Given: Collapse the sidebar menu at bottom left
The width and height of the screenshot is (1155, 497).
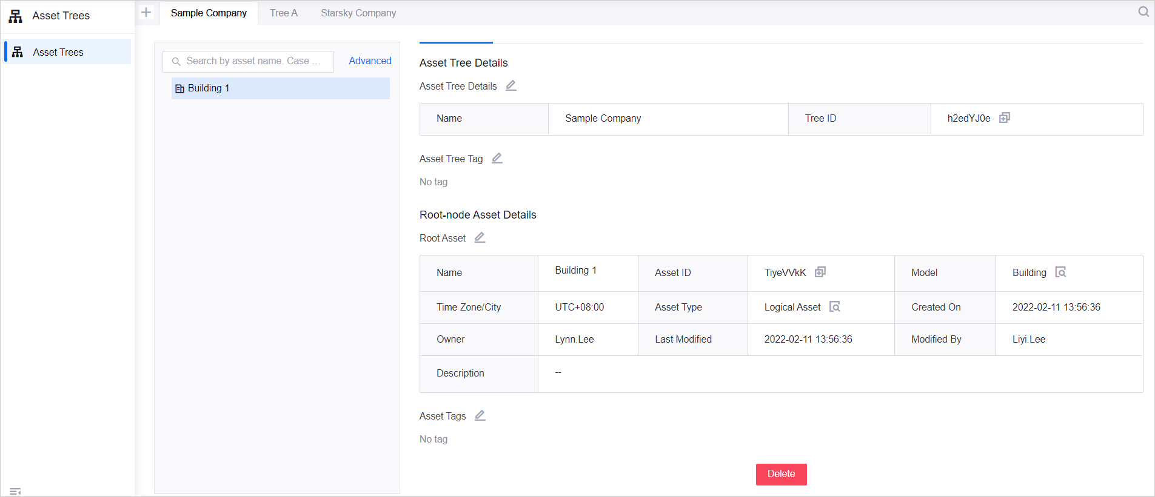Looking at the screenshot, I should (x=15, y=491).
